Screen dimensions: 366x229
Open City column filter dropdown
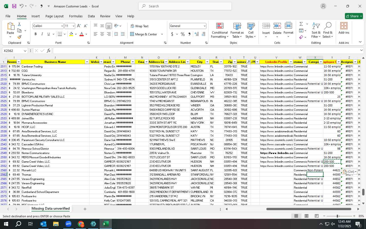pos(207,62)
